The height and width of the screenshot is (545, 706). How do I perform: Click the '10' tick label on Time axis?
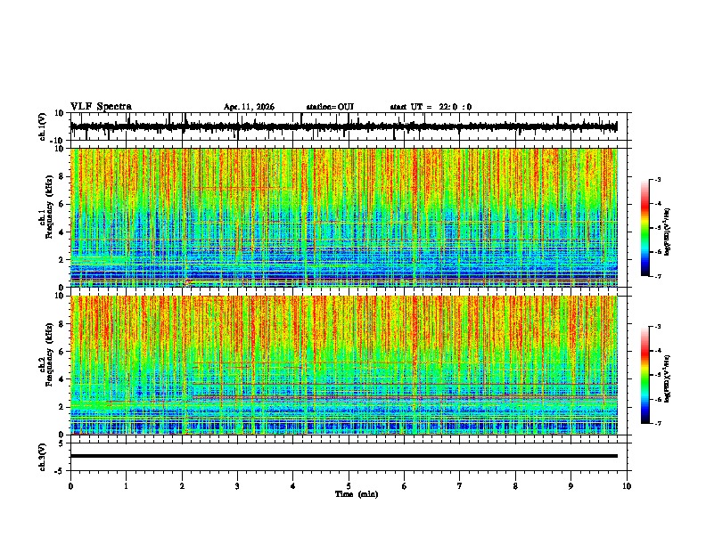[627, 486]
